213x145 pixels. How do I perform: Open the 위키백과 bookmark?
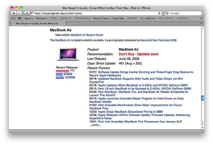[132, 18]
